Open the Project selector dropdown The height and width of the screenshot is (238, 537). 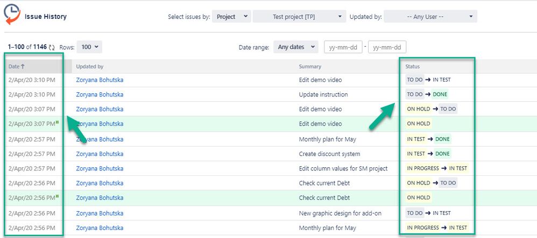(231, 17)
